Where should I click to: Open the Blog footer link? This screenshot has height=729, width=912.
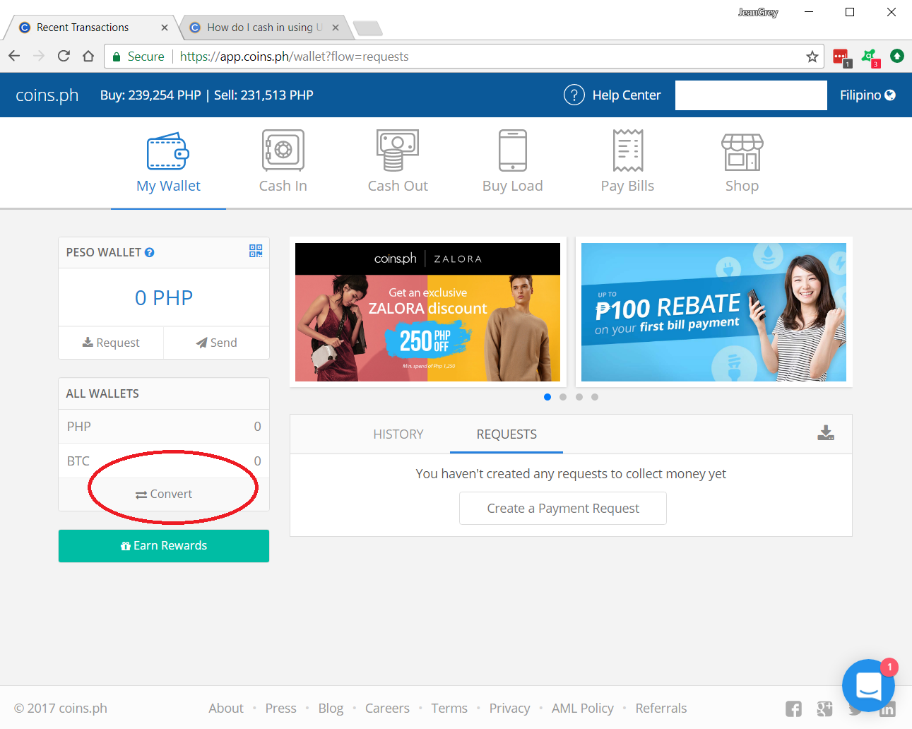point(331,708)
